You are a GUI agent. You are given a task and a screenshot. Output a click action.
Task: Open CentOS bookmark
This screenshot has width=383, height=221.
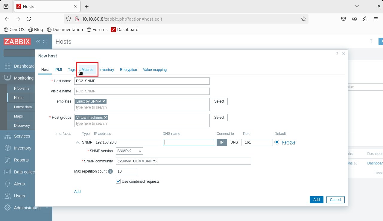coord(14,30)
